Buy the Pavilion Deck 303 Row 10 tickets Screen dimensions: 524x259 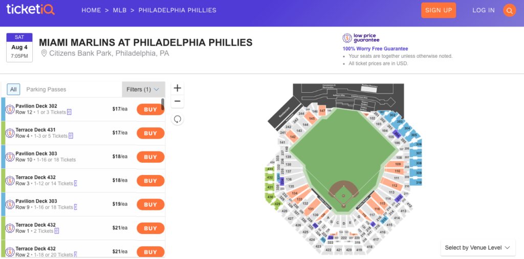point(150,157)
